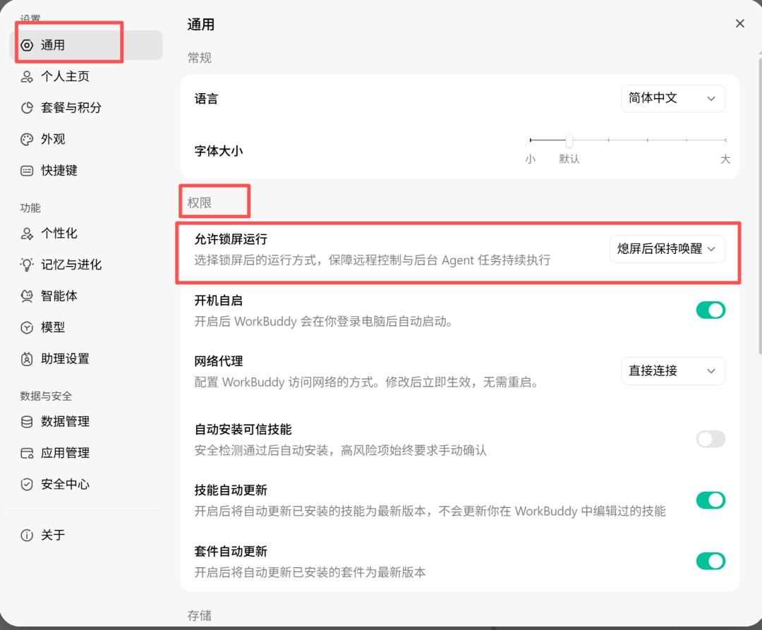
Task: Click the right-side vertical scrollbar
Action: coord(760,207)
